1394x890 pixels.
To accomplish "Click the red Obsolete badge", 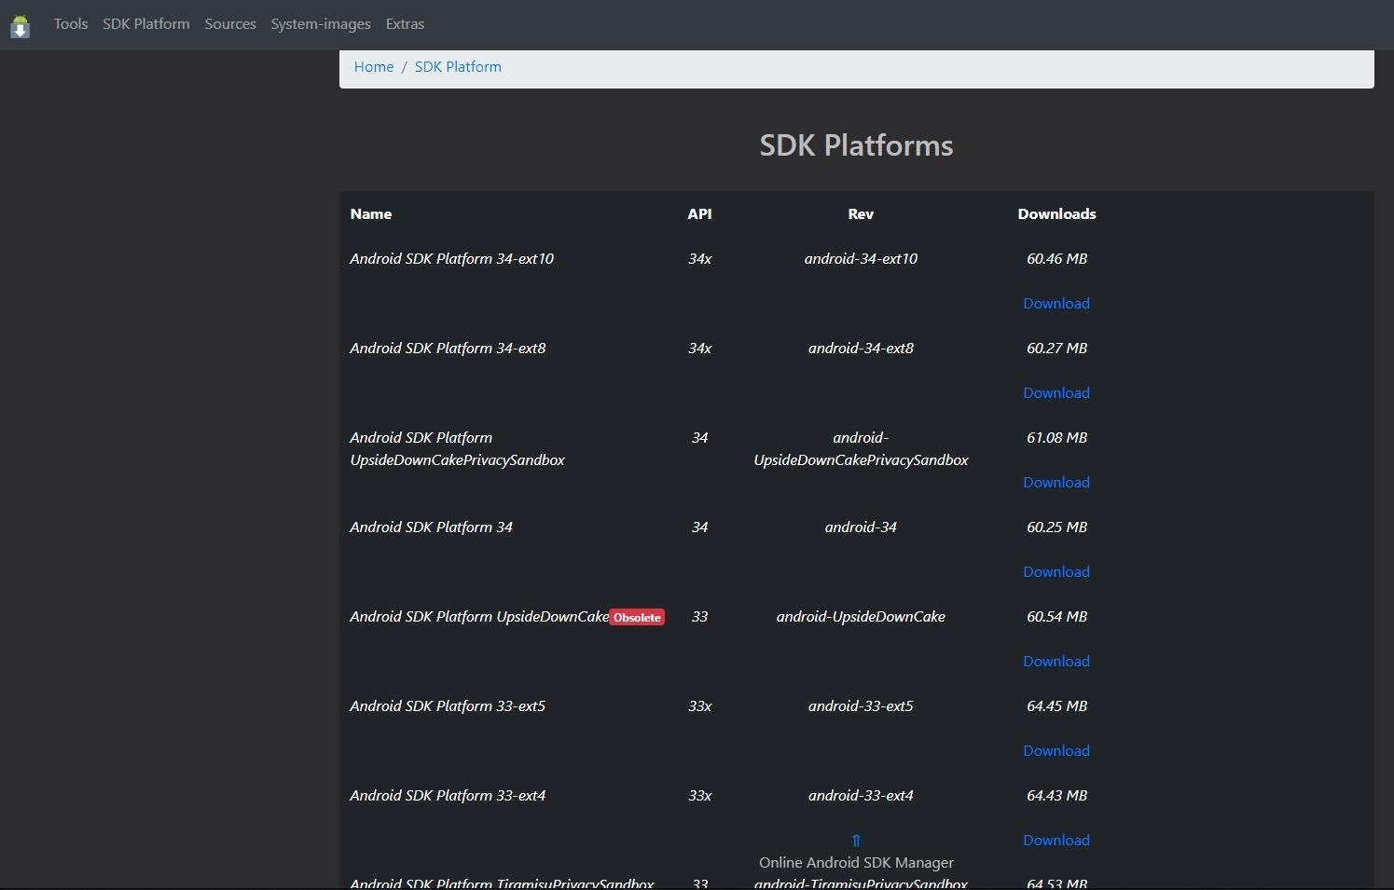I will tap(637, 618).
